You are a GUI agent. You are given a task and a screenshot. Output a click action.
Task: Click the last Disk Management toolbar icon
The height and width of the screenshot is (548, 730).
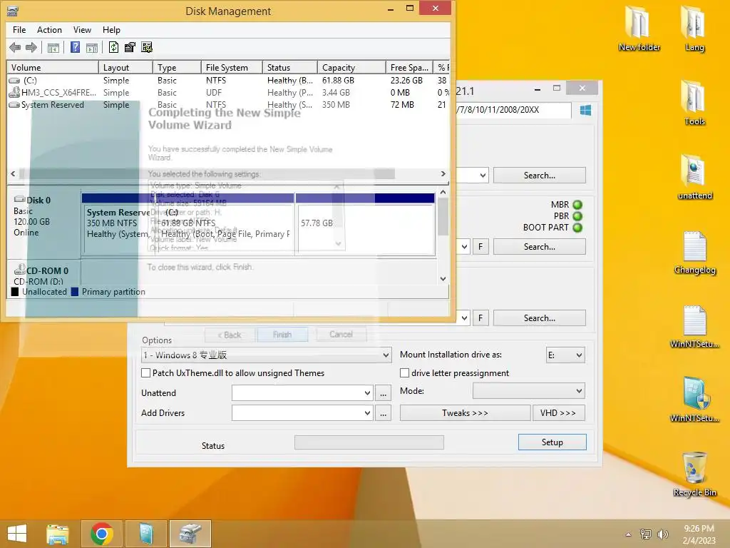point(147,47)
